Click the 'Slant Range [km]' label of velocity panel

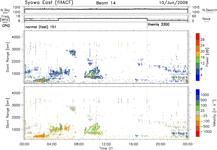pos(8,113)
